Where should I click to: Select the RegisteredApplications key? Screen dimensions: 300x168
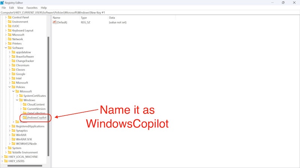click(30, 126)
